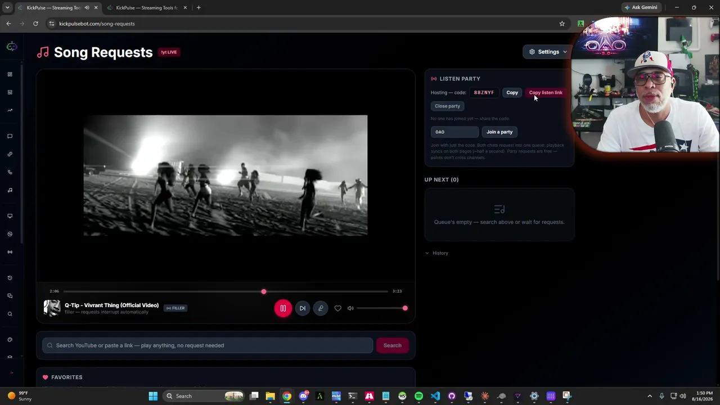Image resolution: width=720 pixels, height=405 pixels.
Task: Close the listen party
Action: click(x=447, y=106)
